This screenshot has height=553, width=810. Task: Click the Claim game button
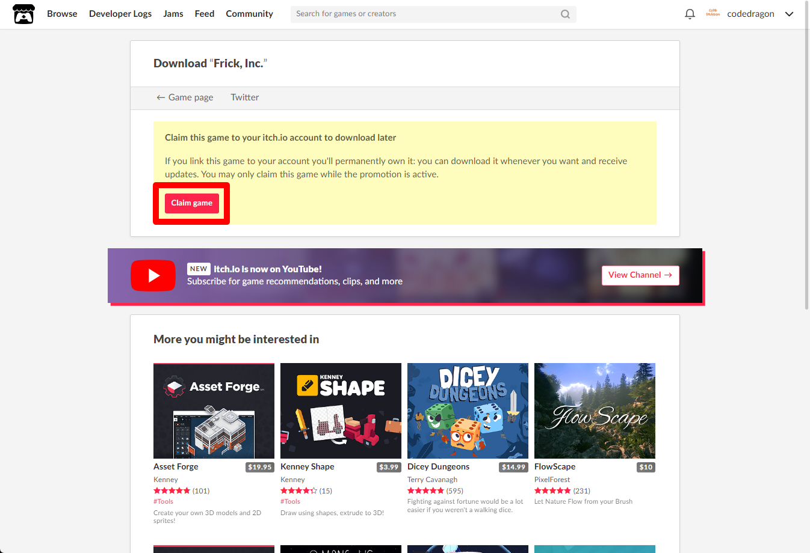point(191,203)
